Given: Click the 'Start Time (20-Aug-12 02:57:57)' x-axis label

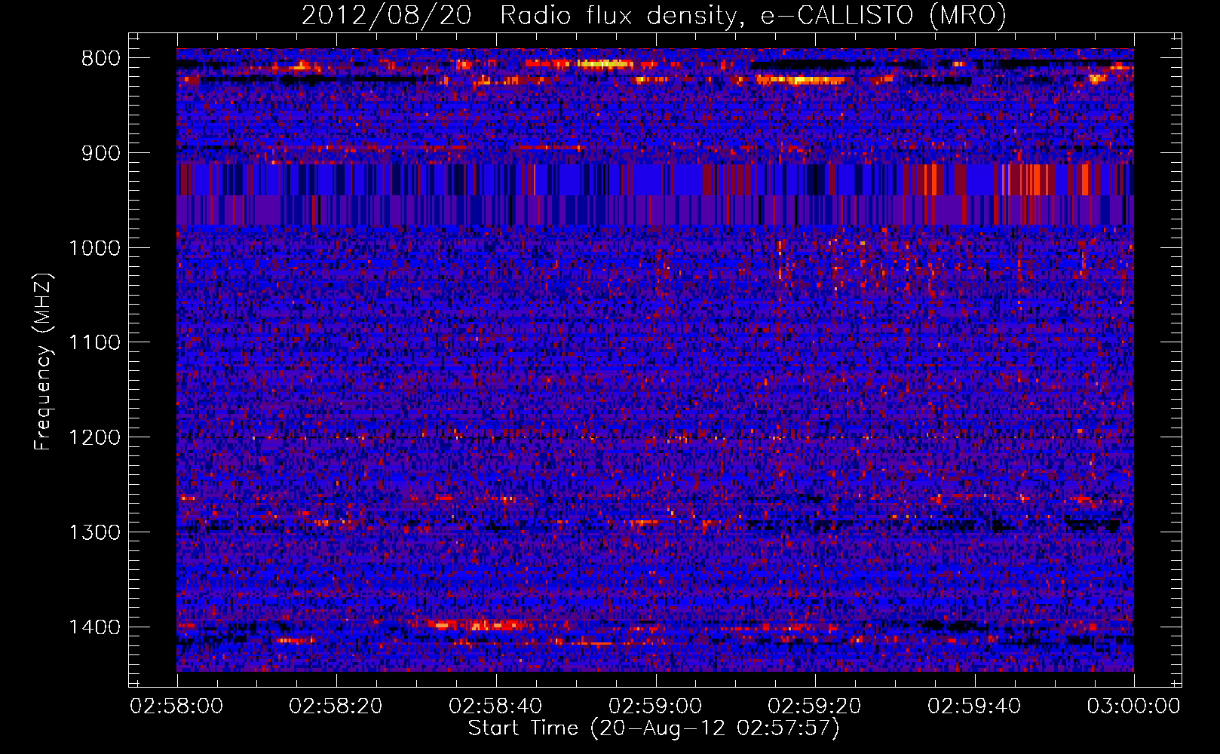Looking at the screenshot, I should 654,728.
